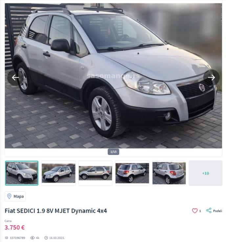
Task: Open the Mapa location button
Action: coord(15,196)
